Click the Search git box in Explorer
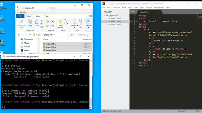The image size is (202, 113). [83, 35]
